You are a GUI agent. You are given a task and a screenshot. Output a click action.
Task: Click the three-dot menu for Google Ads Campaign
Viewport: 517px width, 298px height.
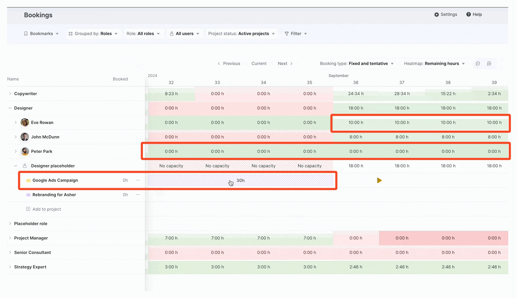[138, 180]
